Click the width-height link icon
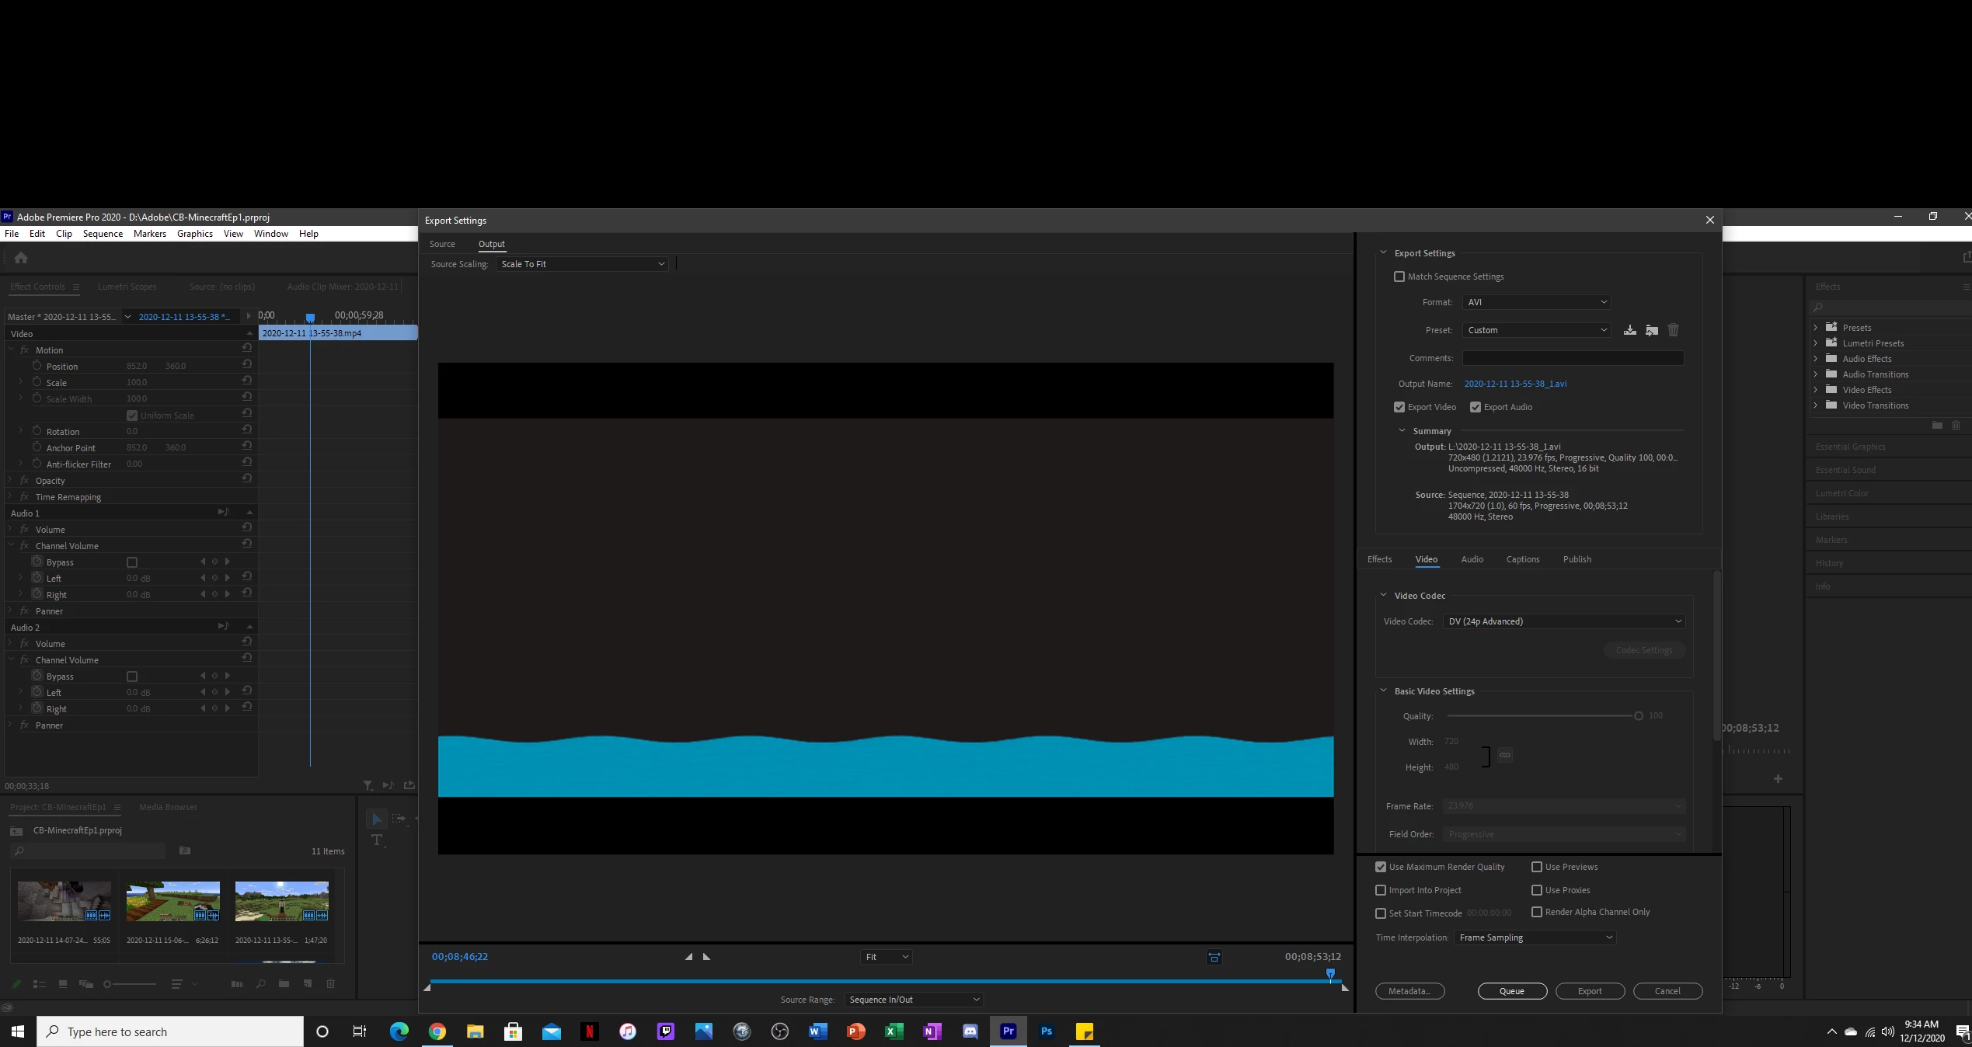The height and width of the screenshot is (1047, 1972). click(1505, 755)
